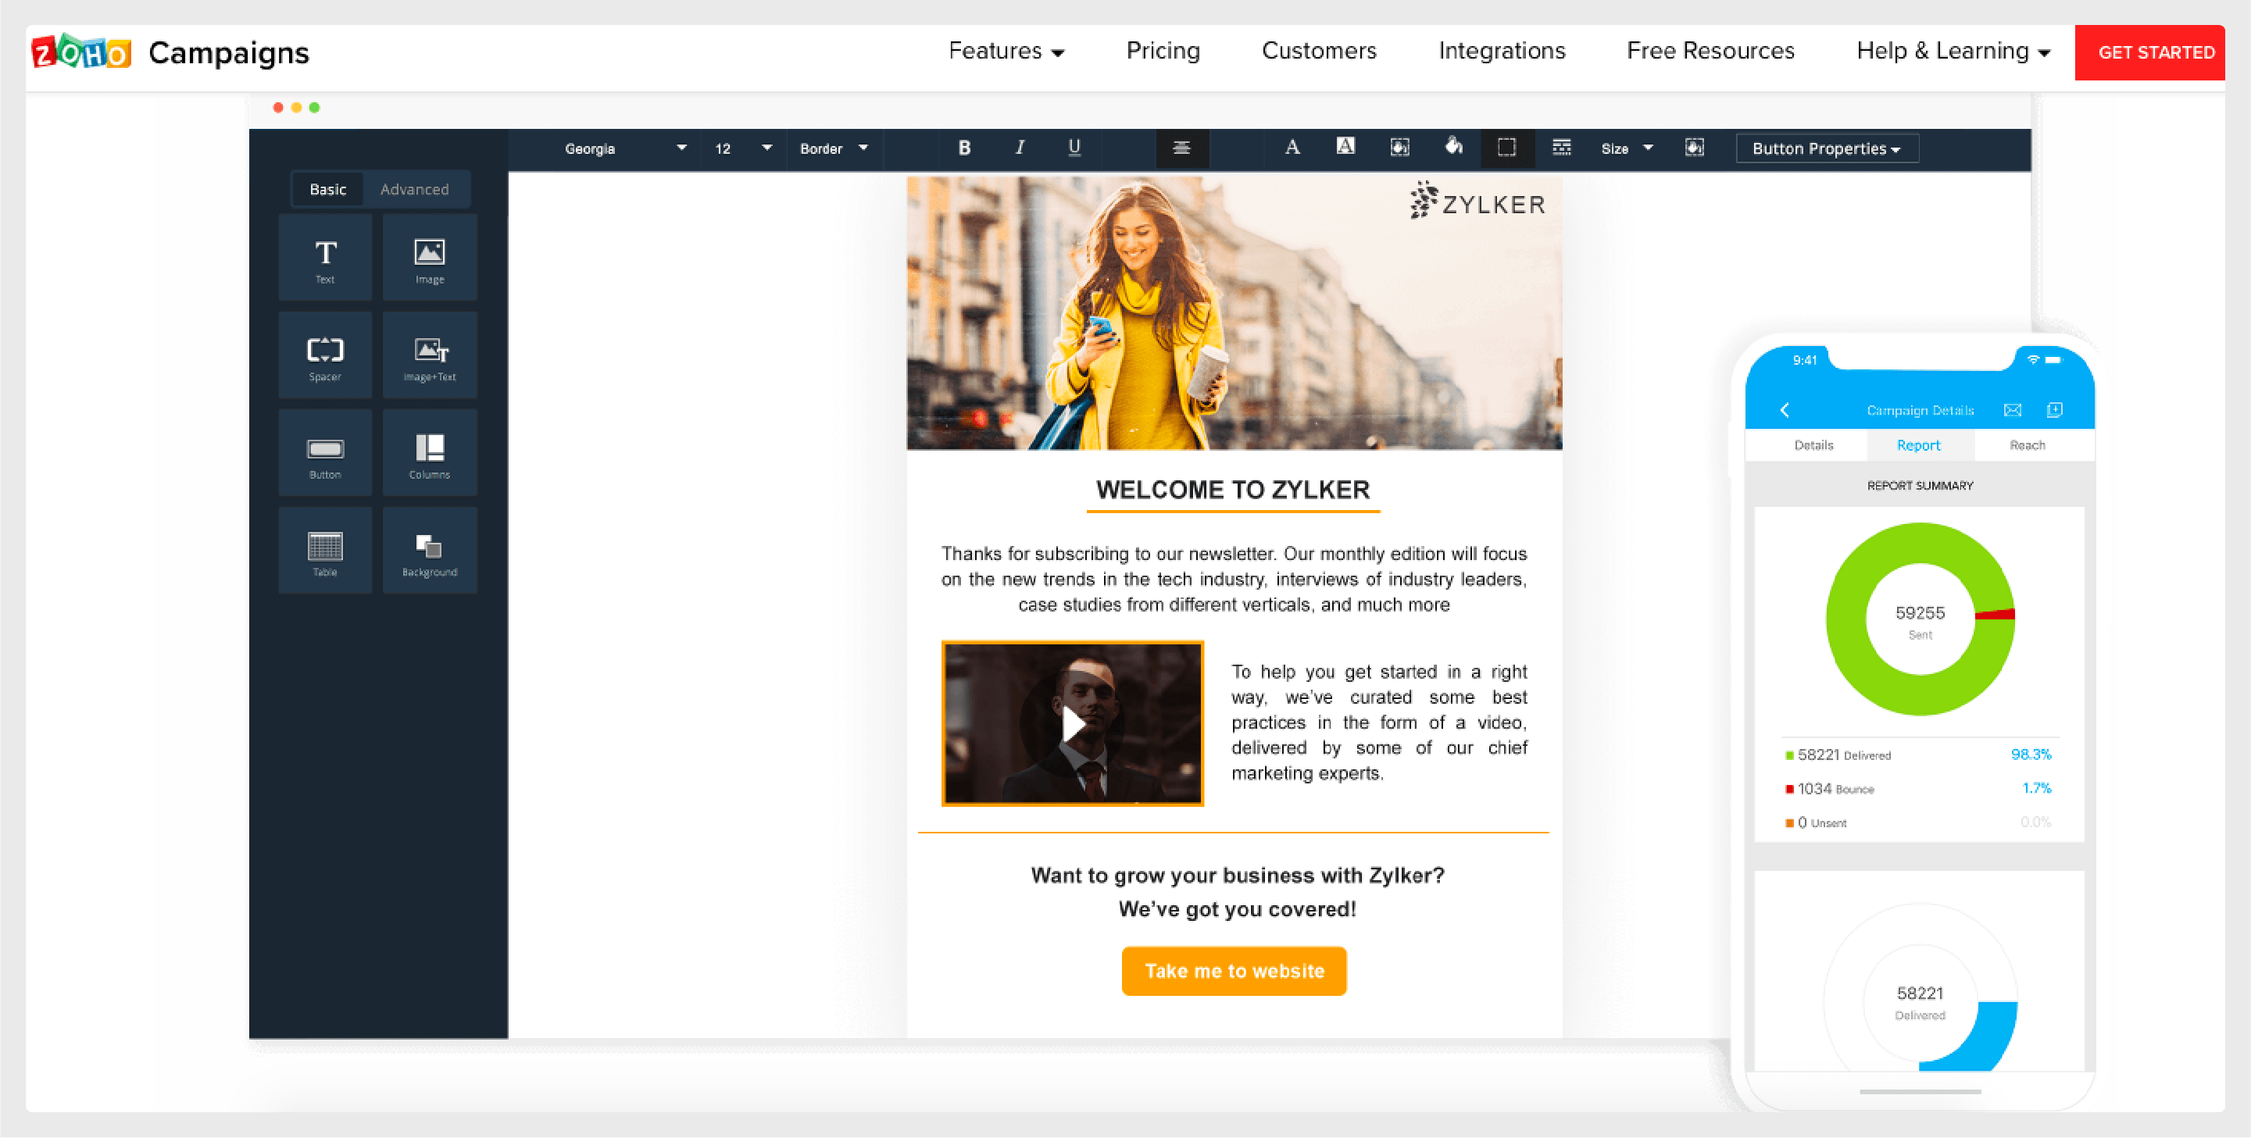The height and width of the screenshot is (1138, 2251).
Task: Click the GET STARTED button
Action: (2153, 52)
